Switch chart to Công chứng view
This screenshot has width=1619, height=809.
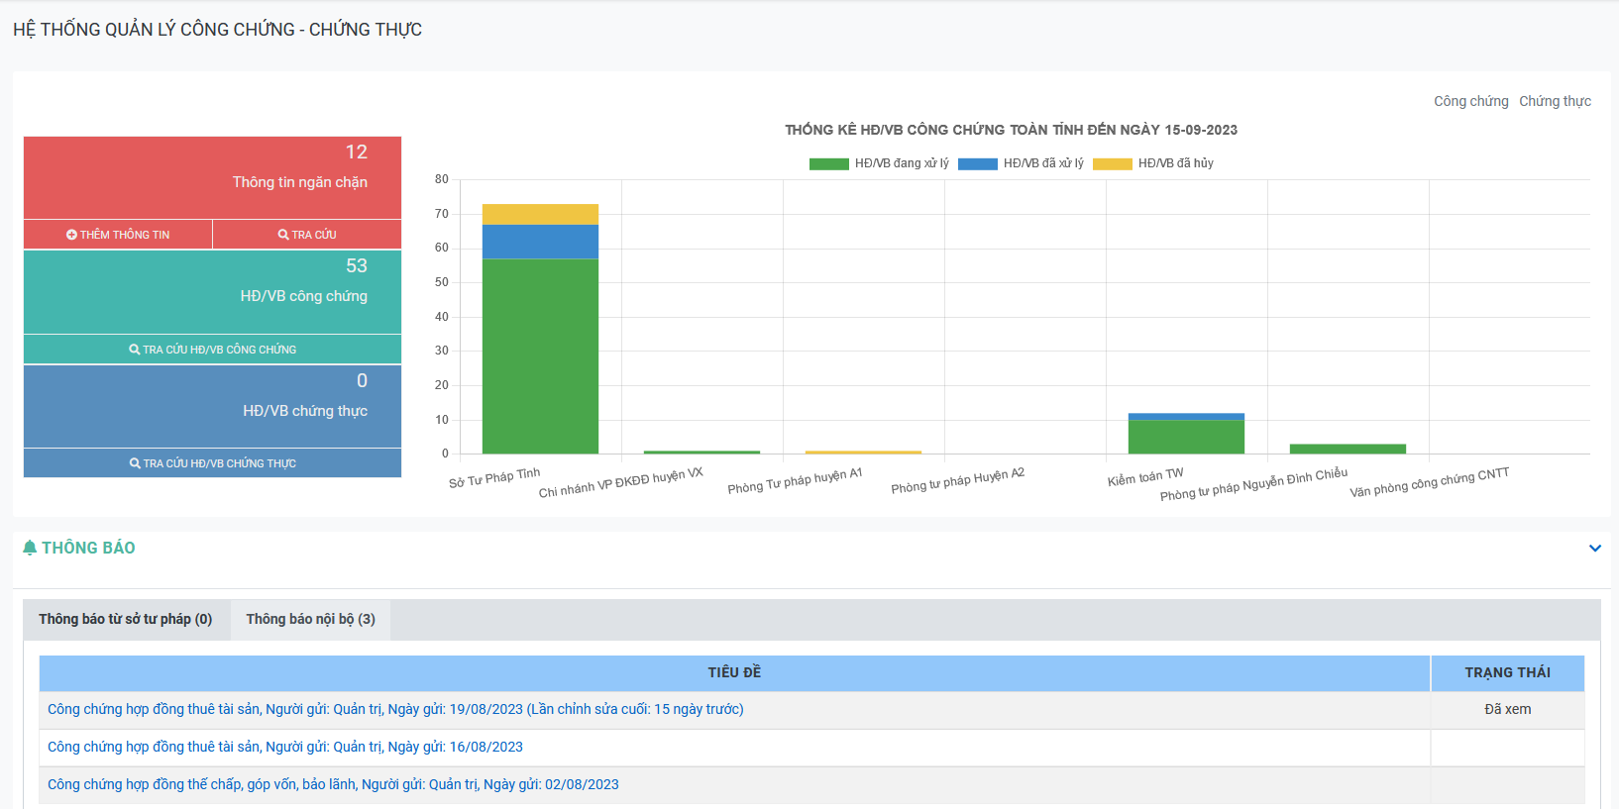coord(1470,101)
